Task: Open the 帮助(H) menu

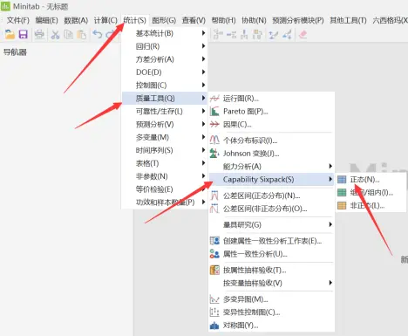Action: 223,20
